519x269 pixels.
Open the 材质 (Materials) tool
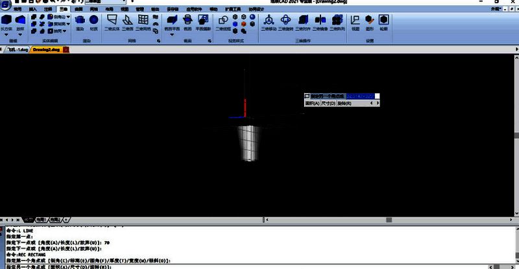[93, 22]
